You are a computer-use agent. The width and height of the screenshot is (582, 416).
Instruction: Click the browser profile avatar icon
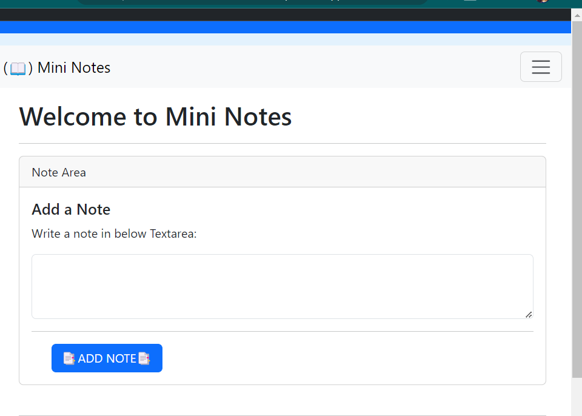[x=544, y=2]
